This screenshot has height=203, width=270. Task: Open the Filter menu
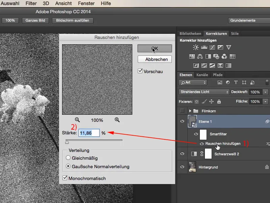(31, 3)
